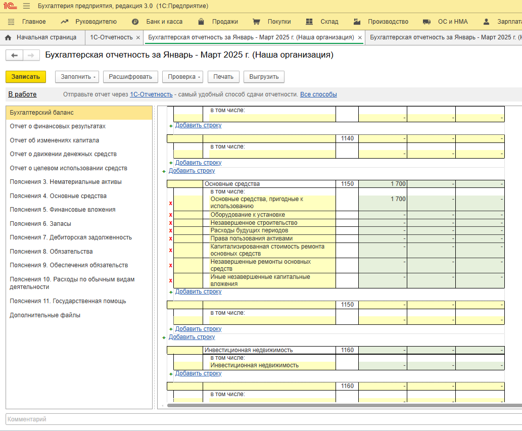The height and width of the screenshot is (431, 522).
Task: Open the Банк и касса menu
Action: coord(164,22)
